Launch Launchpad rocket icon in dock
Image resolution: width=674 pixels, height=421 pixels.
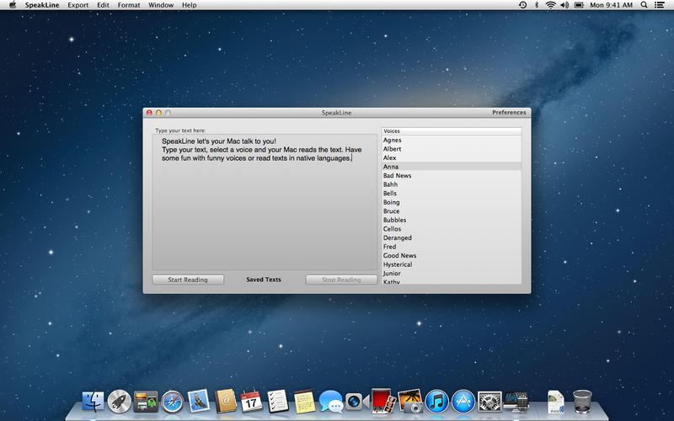click(x=119, y=402)
